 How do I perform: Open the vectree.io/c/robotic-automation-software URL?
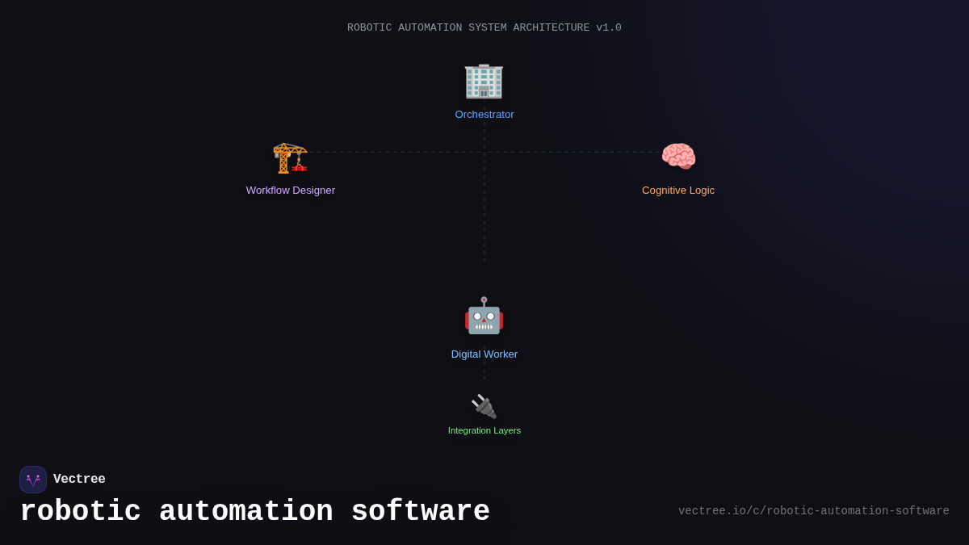[x=813, y=510]
